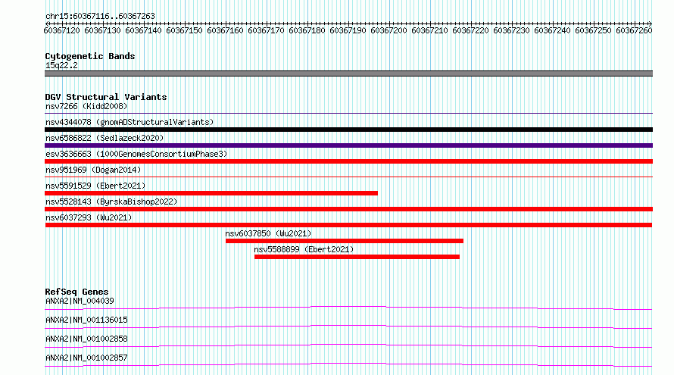Click ruler position 60367240
Screen dimensions: 674x375
pyautogui.click(x=552, y=30)
